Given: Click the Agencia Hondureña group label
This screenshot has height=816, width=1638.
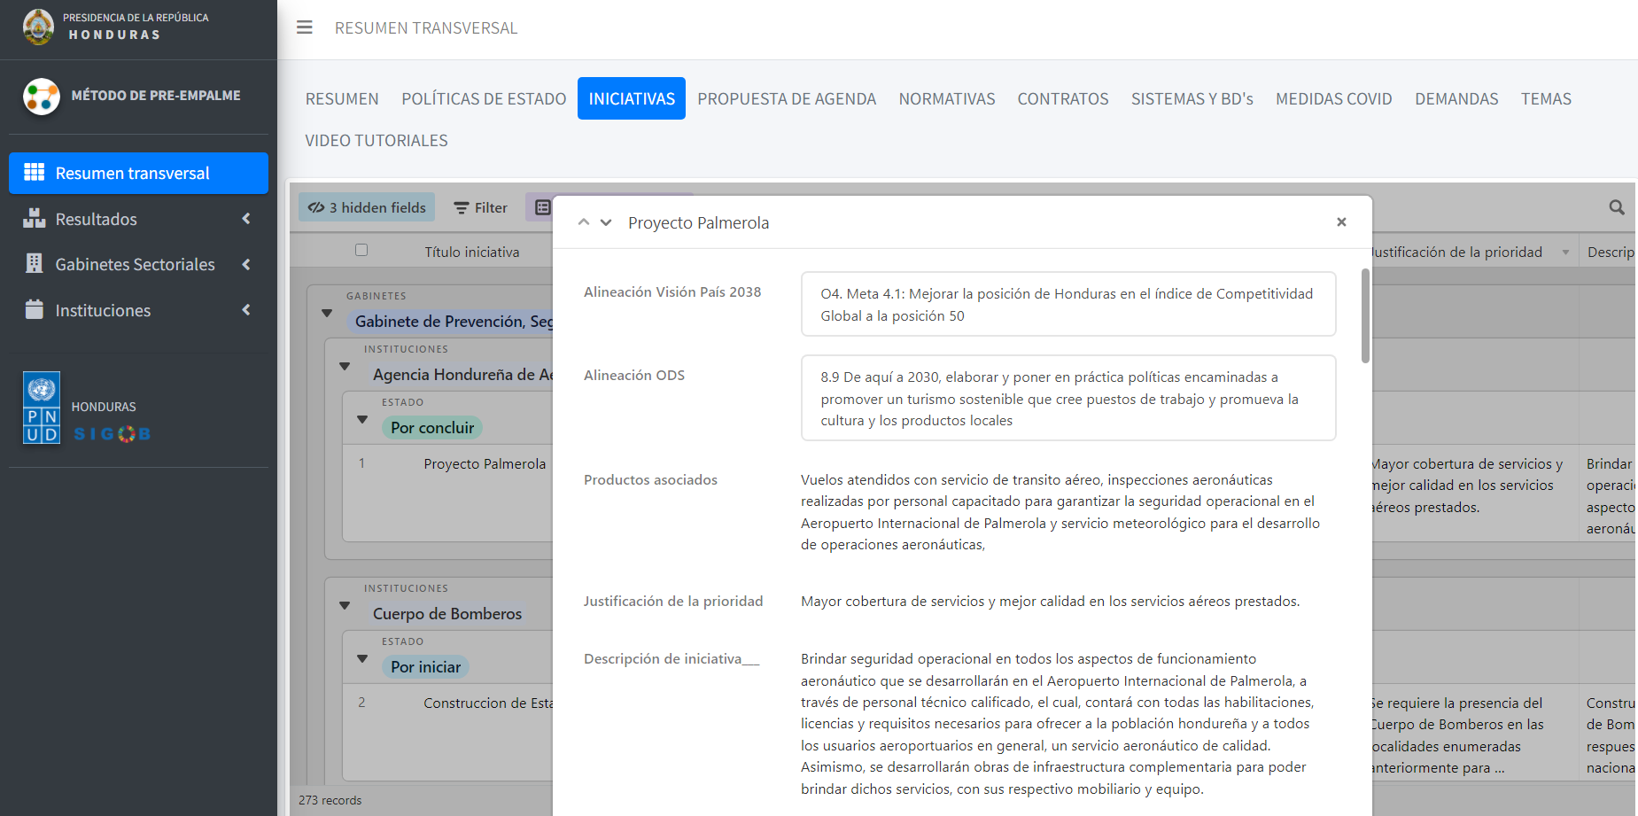Looking at the screenshot, I should click(x=462, y=374).
